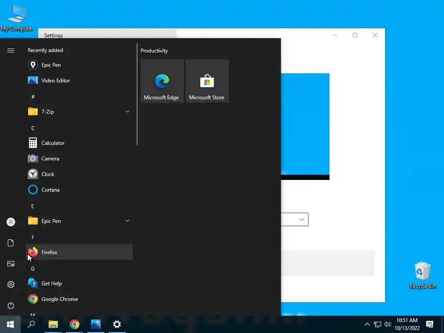The height and width of the screenshot is (333, 444).
Task: Click the blue preview image in Settings
Action: (305, 124)
